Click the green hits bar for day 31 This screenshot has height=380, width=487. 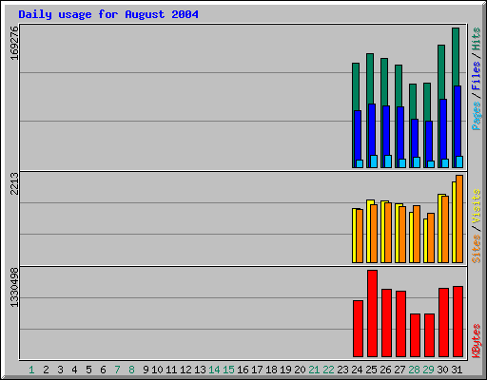click(456, 57)
